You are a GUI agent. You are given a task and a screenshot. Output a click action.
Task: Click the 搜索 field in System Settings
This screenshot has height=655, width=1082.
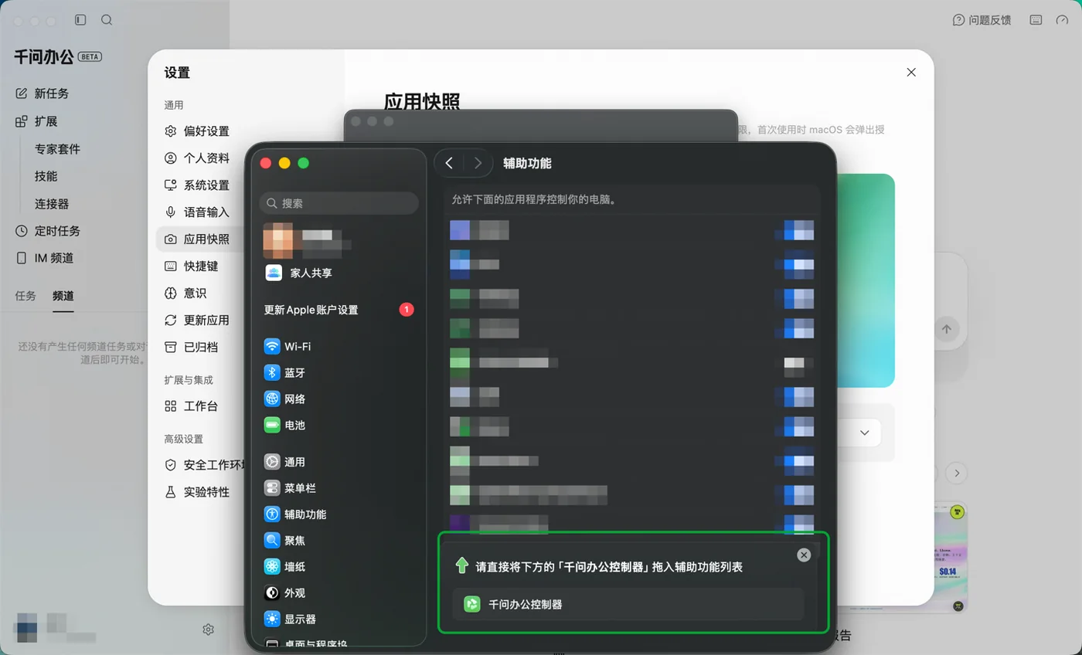click(x=339, y=203)
